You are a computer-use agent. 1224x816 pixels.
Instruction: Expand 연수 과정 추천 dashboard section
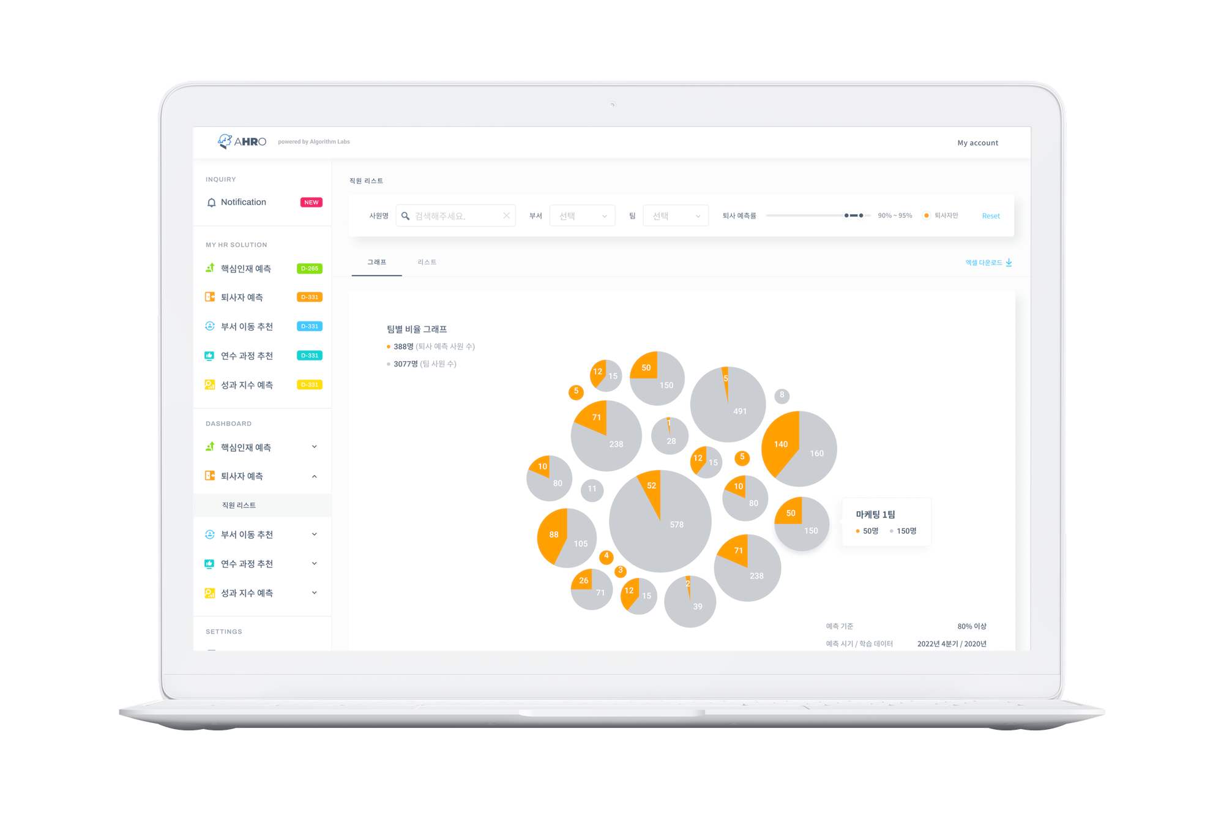pos(315,564)
